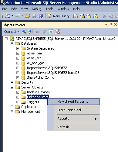
Task: Open the Debug menu
Action: 37,9
